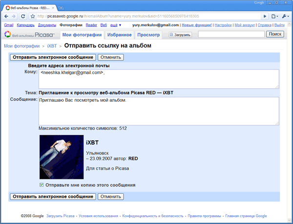Open the 'Веб' link
Image resolution: width=293 pixels, height=224 pixels.
coord(104,25)
